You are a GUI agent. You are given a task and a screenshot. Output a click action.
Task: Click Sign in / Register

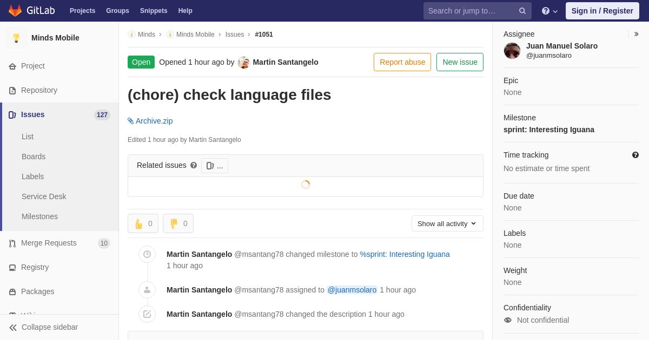point(602,11)
